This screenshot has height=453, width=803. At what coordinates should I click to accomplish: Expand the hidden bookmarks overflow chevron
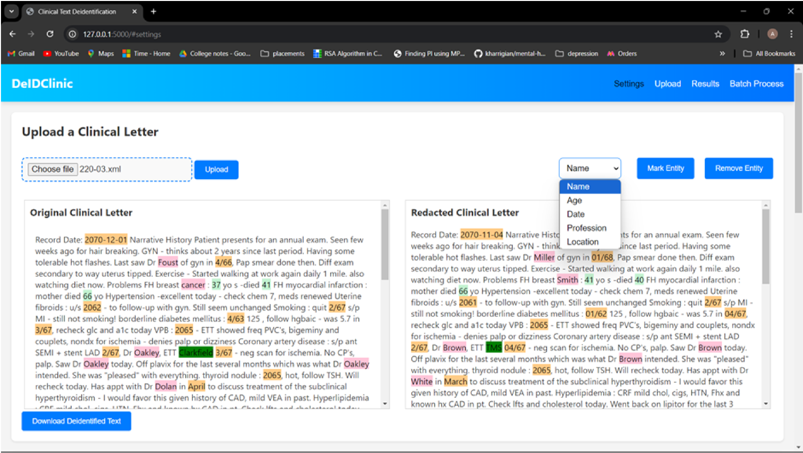tap(722, 54)
